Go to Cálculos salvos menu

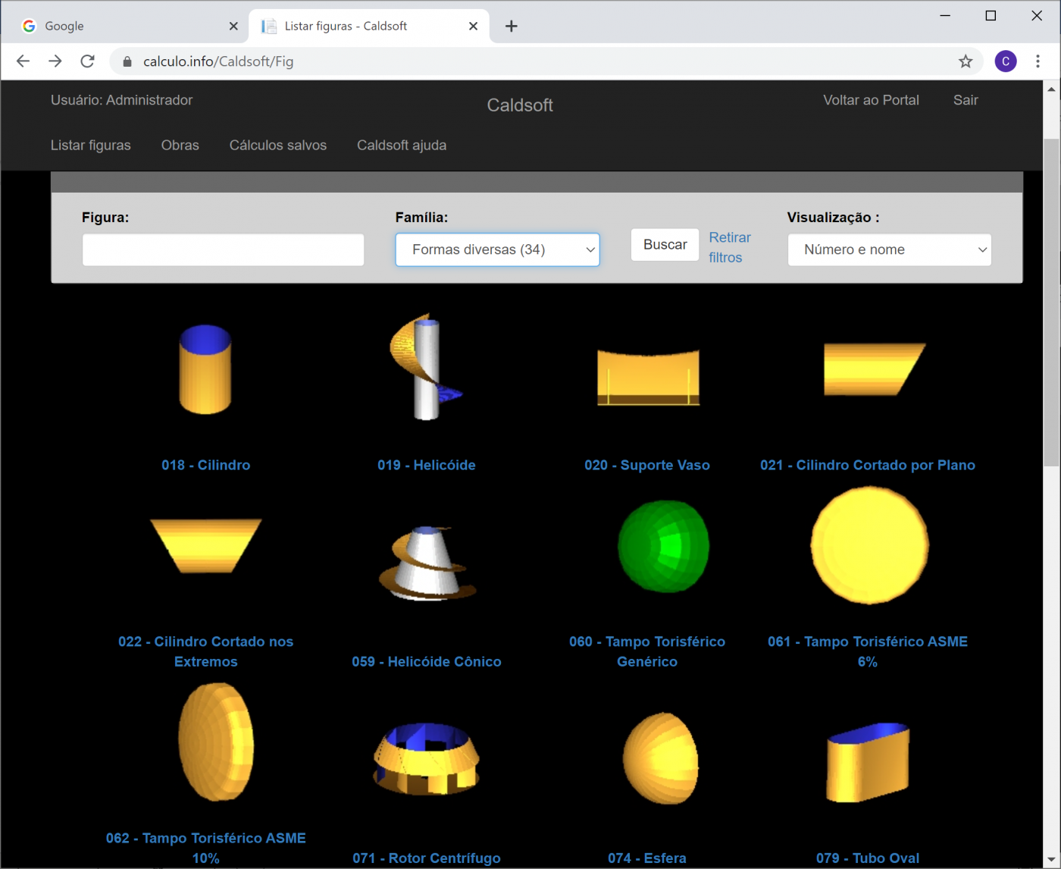[x=277, y=145]
